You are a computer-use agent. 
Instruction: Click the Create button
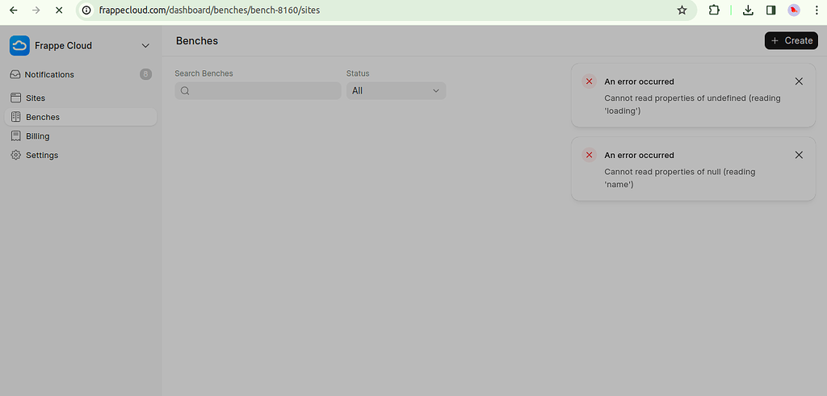pyautogui.click(x=791, y=40)
